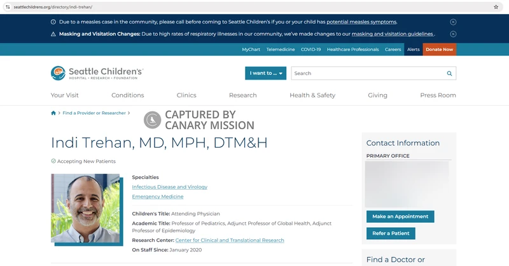Bookmark this page with star icon

pos(496,6)
